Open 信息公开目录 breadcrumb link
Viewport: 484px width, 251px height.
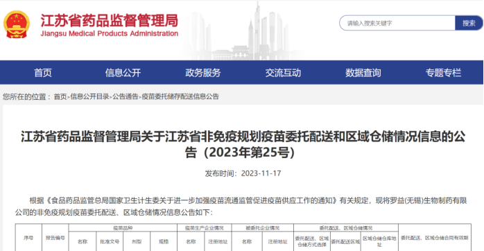[89, 96]
